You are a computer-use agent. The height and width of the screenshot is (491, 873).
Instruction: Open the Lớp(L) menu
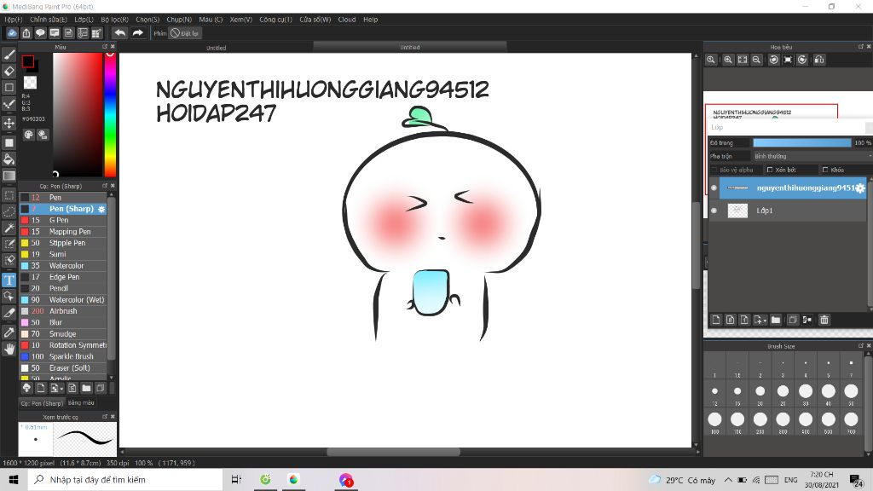(x=84, y=20)
